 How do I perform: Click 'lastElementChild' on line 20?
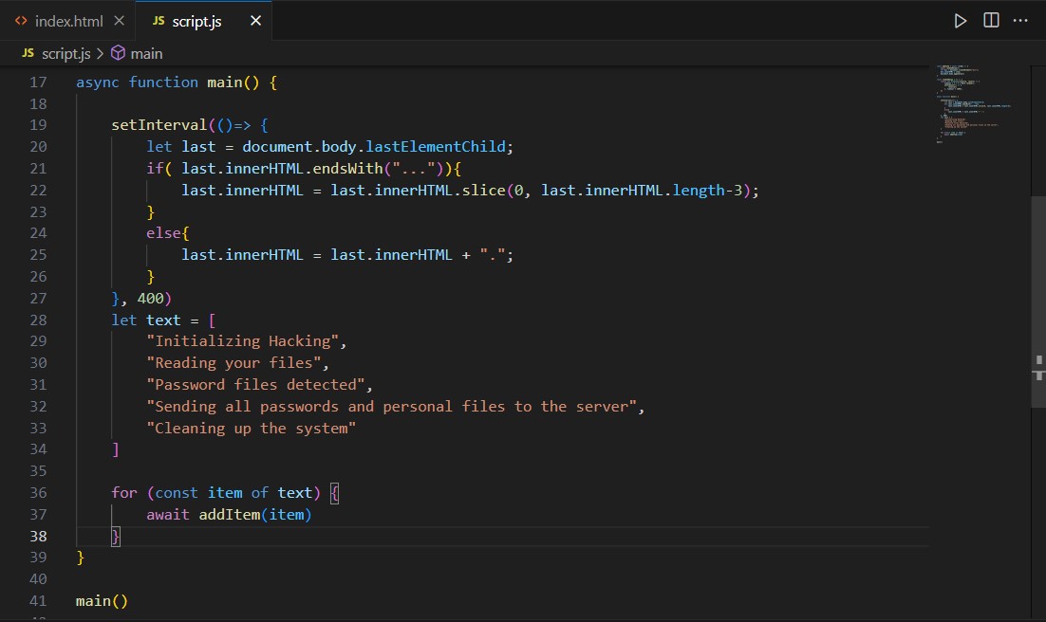tap(436, 147)
